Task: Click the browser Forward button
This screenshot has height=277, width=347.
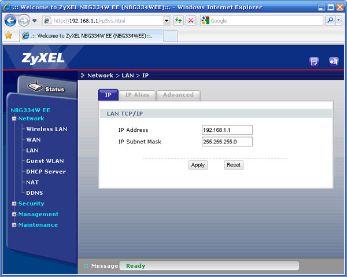Action: click(24, 20)
